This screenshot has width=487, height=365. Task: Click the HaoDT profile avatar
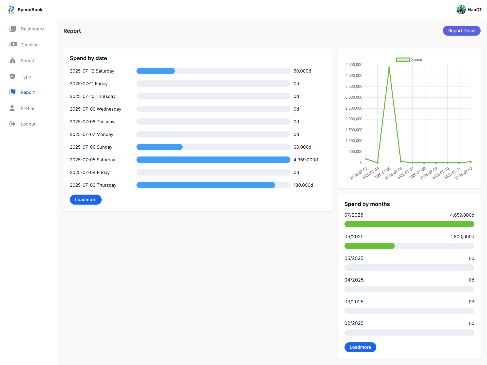(x=461, y=9)
